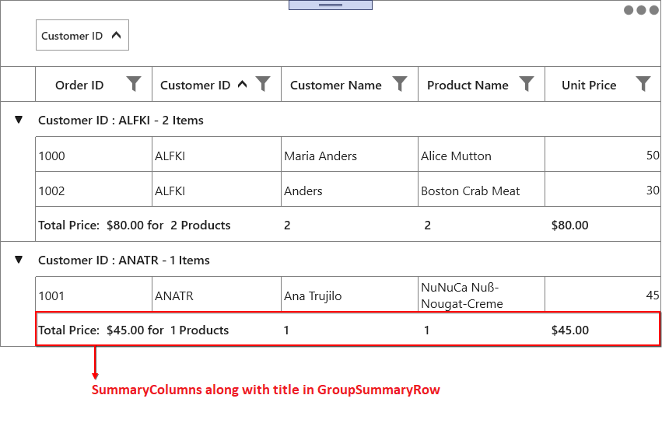Click the Product Name count 1 in ANATR summary
This screenshot has height=423, width=662.
427,330
